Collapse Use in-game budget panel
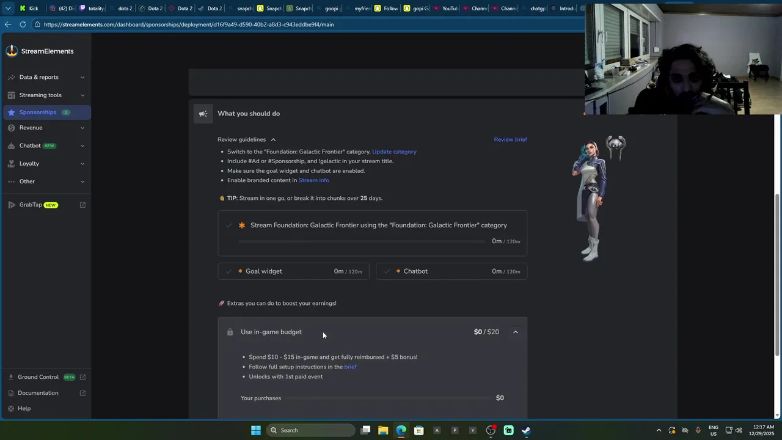 pyautogui.click(x=515, y=332)
